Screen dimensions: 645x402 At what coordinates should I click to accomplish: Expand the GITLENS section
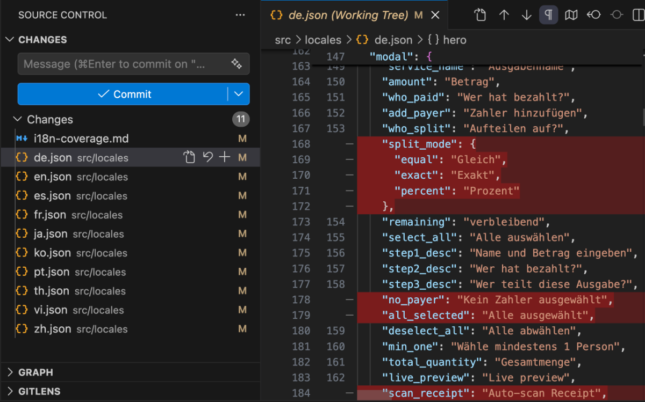coord(130,391)
